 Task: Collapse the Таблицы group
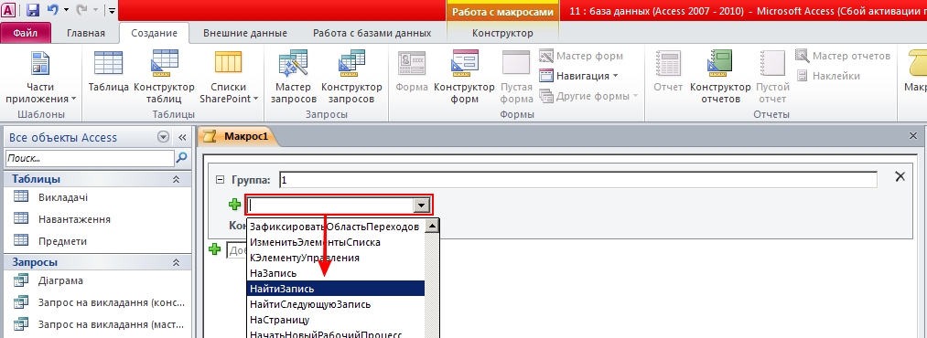[x=177, y=179]
